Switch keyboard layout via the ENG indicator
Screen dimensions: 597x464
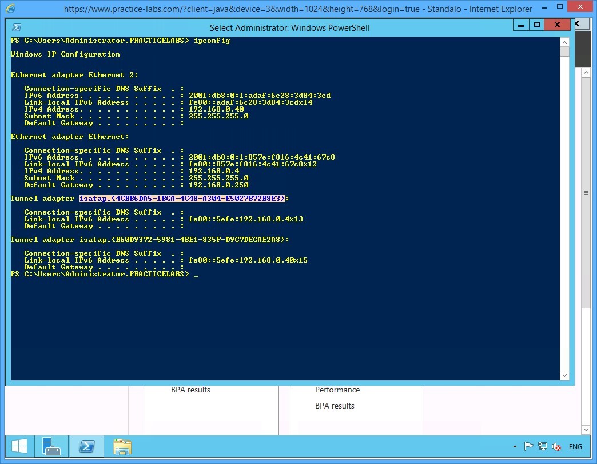575,446
